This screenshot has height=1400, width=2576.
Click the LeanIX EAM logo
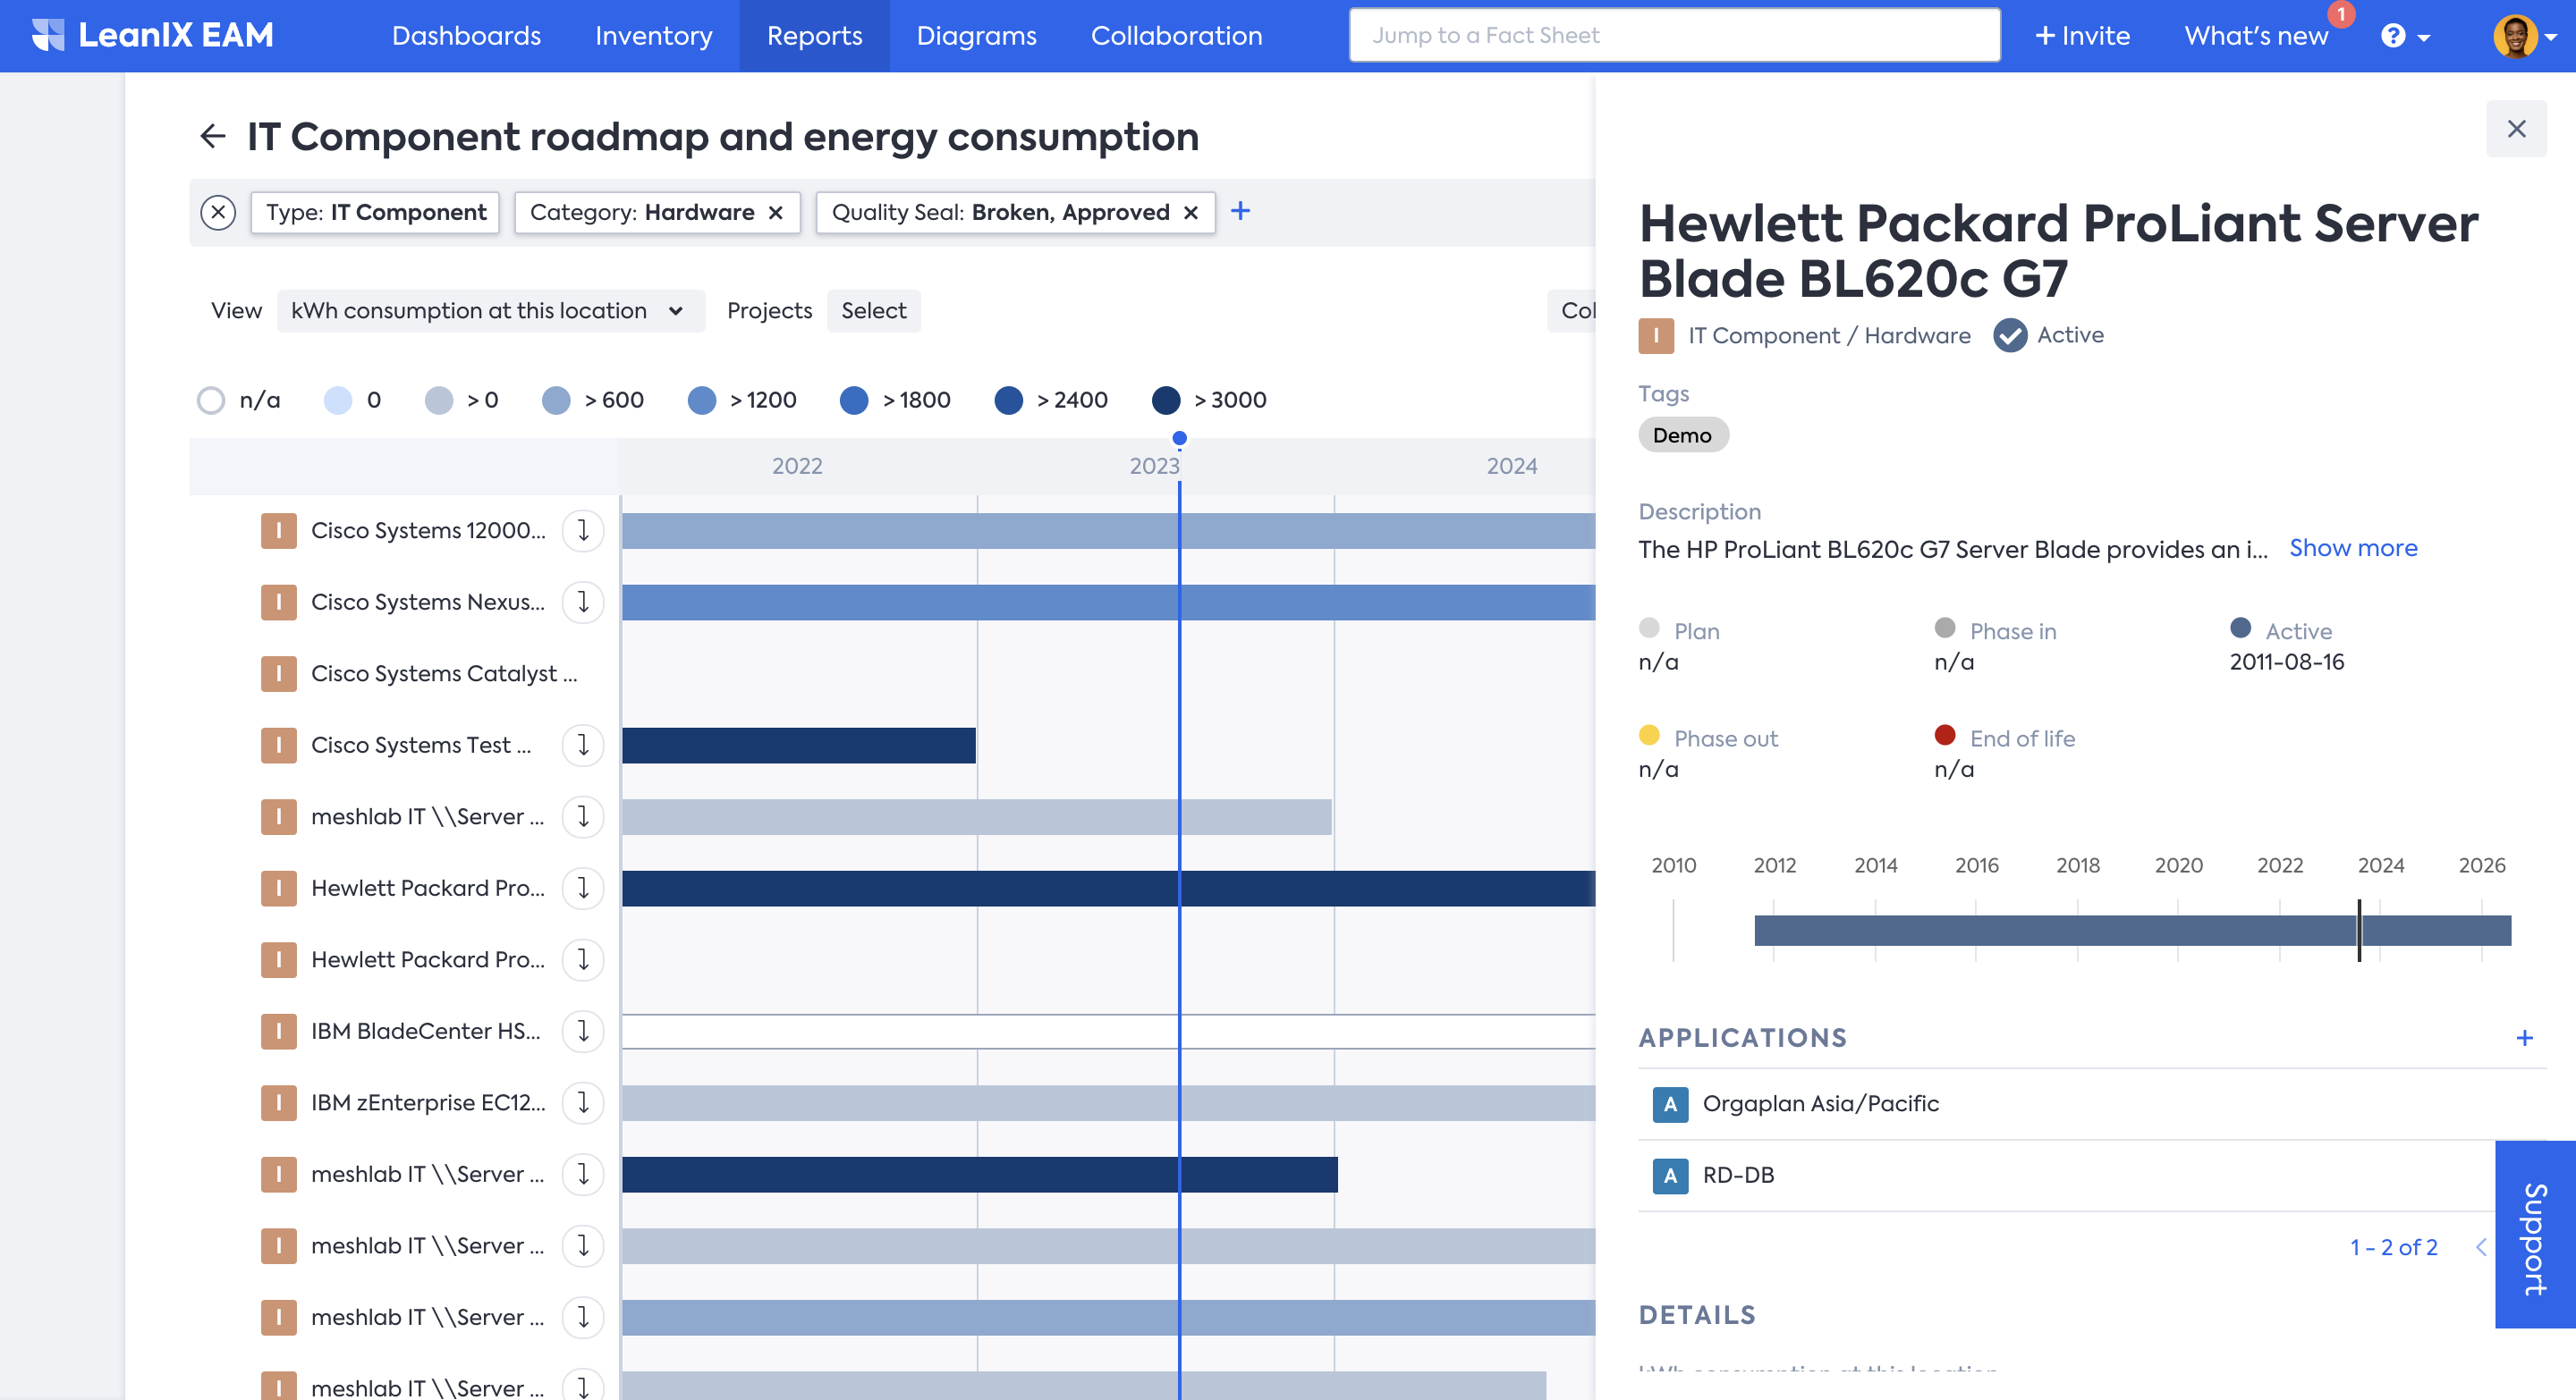153,35
